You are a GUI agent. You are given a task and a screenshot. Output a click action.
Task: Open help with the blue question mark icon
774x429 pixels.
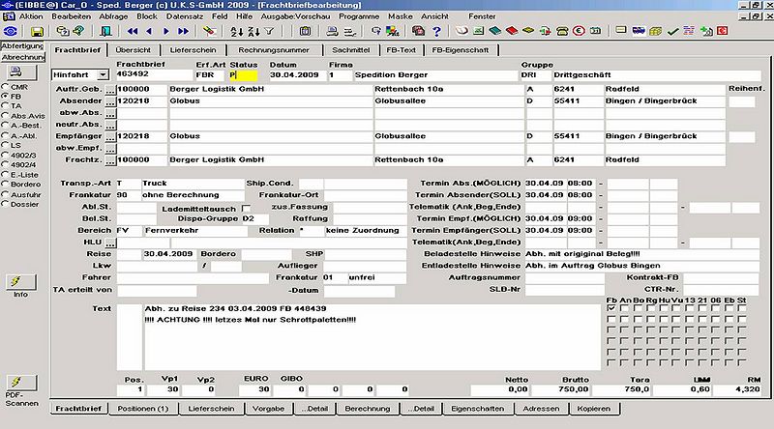point(436,32)
